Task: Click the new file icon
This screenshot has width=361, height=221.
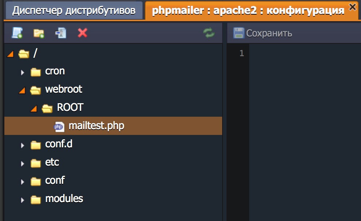Action: (17, 33)
